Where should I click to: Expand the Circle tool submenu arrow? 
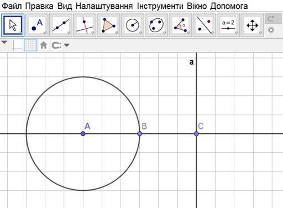pyautogui.click(x=140, y=33)
